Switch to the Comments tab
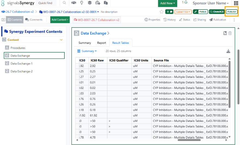This screenshot has height=145, width=240. [x=34, y=20]
